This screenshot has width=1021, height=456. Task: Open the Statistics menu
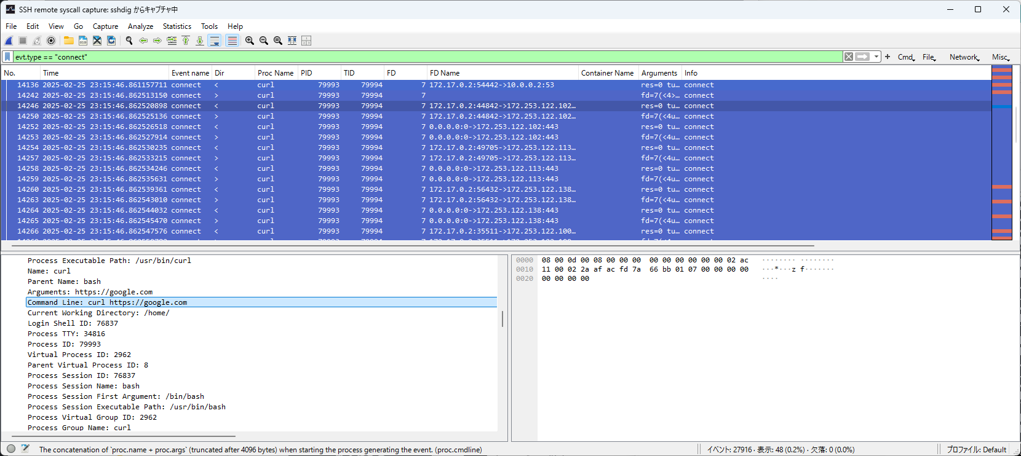[177, 26]
